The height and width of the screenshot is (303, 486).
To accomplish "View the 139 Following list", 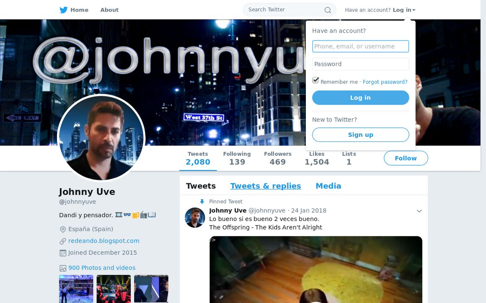I will [x=237, y=158].
